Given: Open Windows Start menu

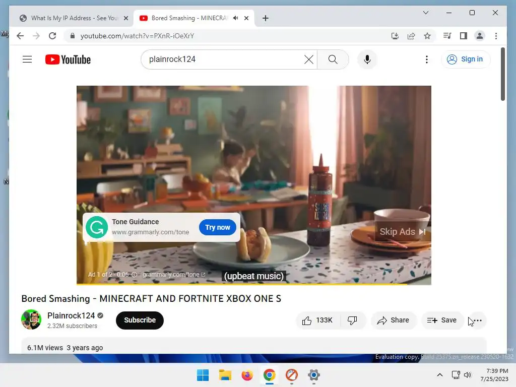Looking at the screenshot, I should 203,375.
